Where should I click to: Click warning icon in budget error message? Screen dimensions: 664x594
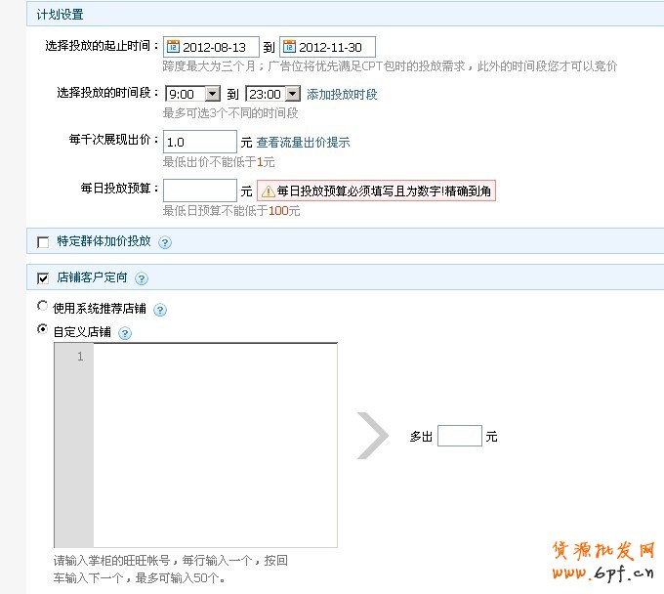click(x=268, y=191)
